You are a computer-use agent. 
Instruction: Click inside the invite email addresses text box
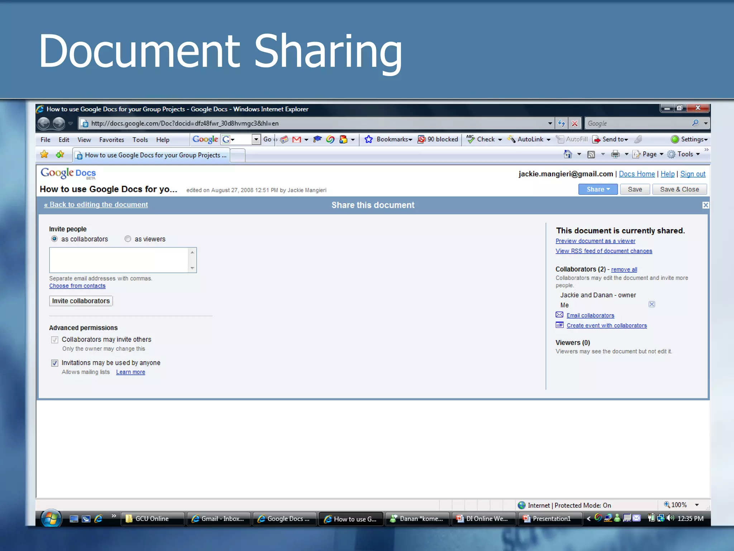pos(119,260)
